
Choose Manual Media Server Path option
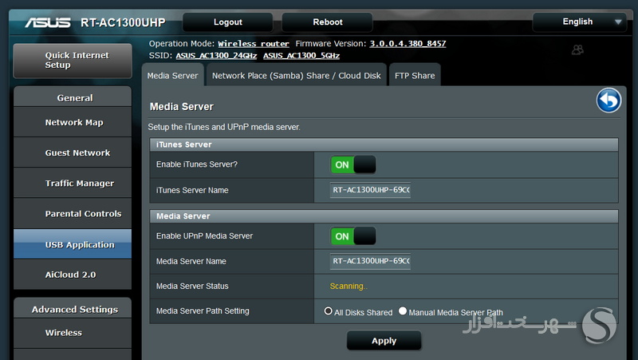(403, 311)
